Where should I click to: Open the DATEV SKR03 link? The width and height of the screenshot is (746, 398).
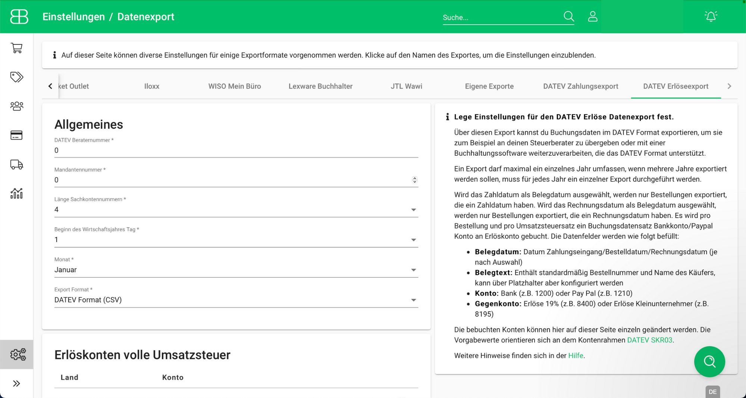[649, 340]
